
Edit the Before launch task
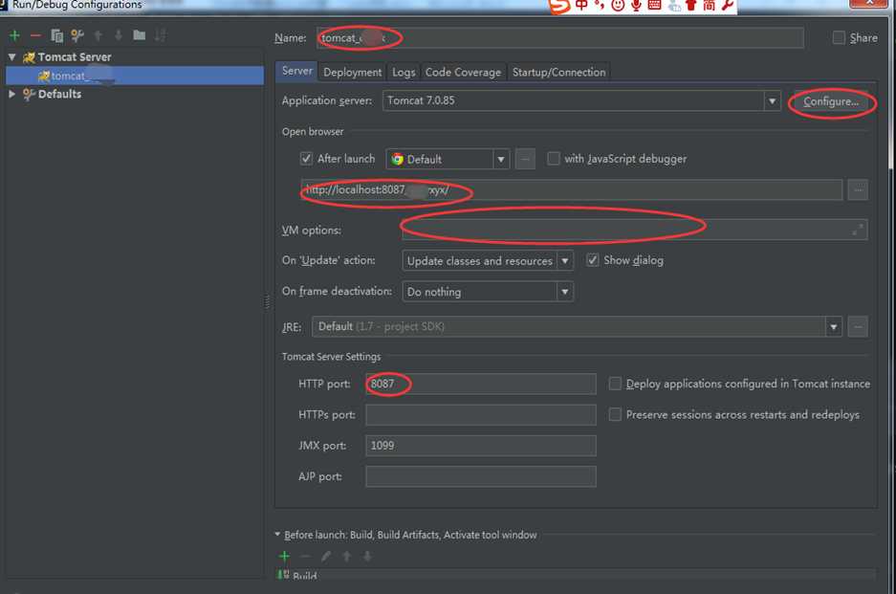click(x=326, y=556)
